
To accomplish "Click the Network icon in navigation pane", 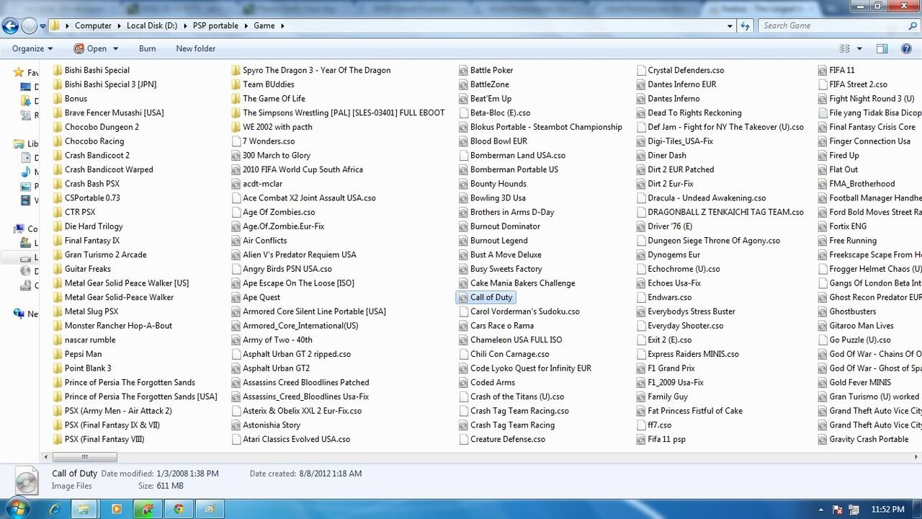I will pyautogui.click(x=19, y=314).
